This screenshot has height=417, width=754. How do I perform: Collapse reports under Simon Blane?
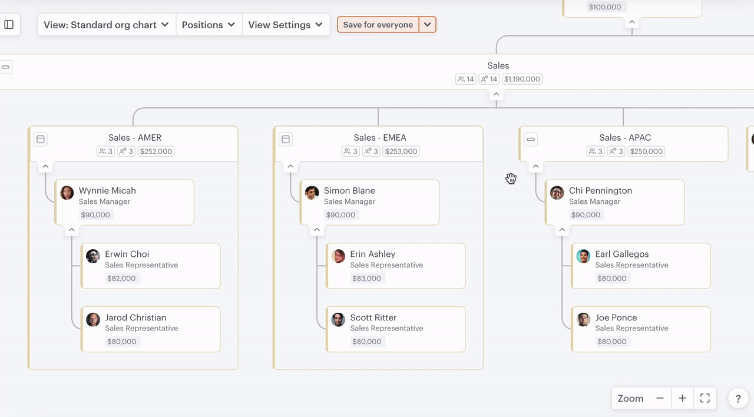pos(317,230)
